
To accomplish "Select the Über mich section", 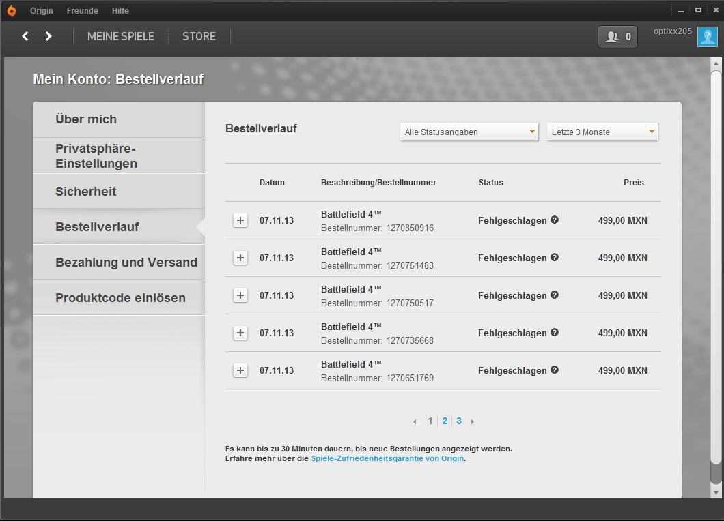I will [x=119, y=119].
